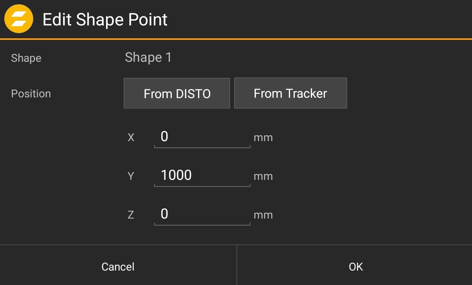Select the Z coordinate input field
Screen dimensions: 472x285
pyautogui.click(x=202, y=214)
